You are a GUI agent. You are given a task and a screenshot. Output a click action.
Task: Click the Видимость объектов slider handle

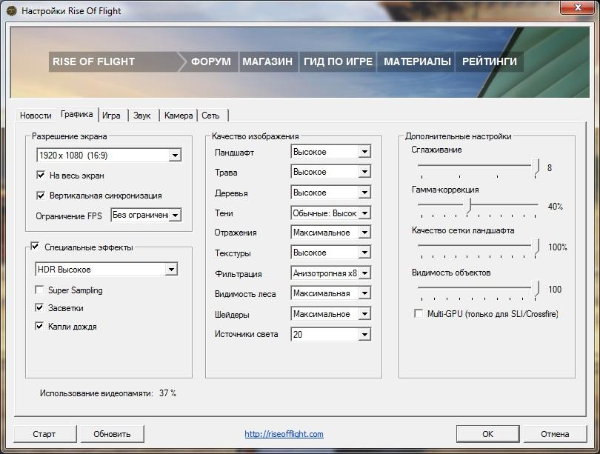(x=536, y=289)
